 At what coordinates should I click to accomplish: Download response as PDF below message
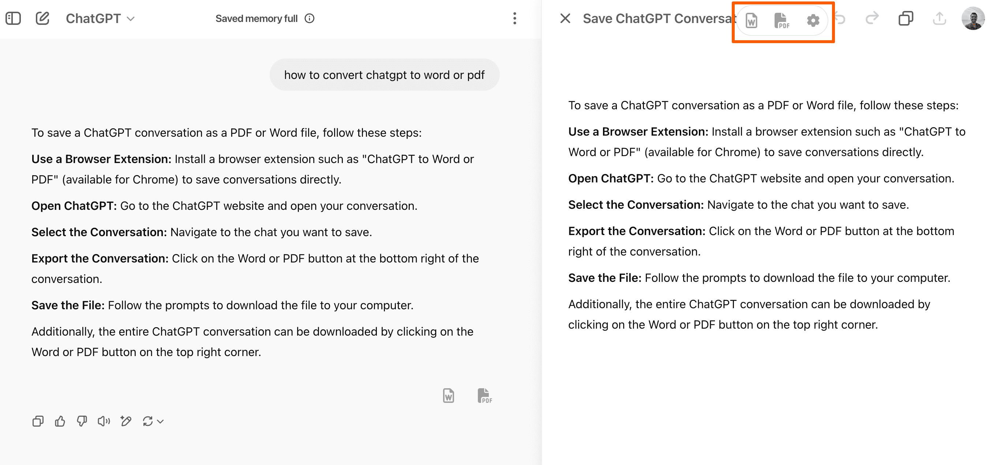[x=484, y=396]
